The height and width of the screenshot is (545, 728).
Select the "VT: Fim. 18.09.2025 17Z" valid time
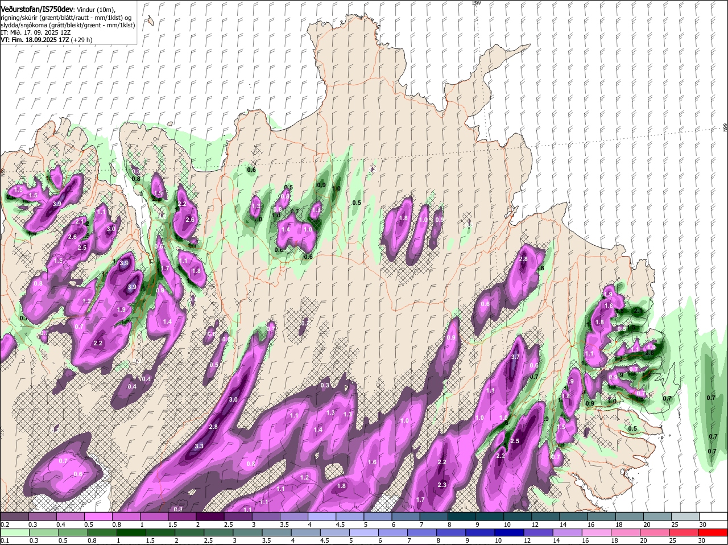click(x=35, y=40)
